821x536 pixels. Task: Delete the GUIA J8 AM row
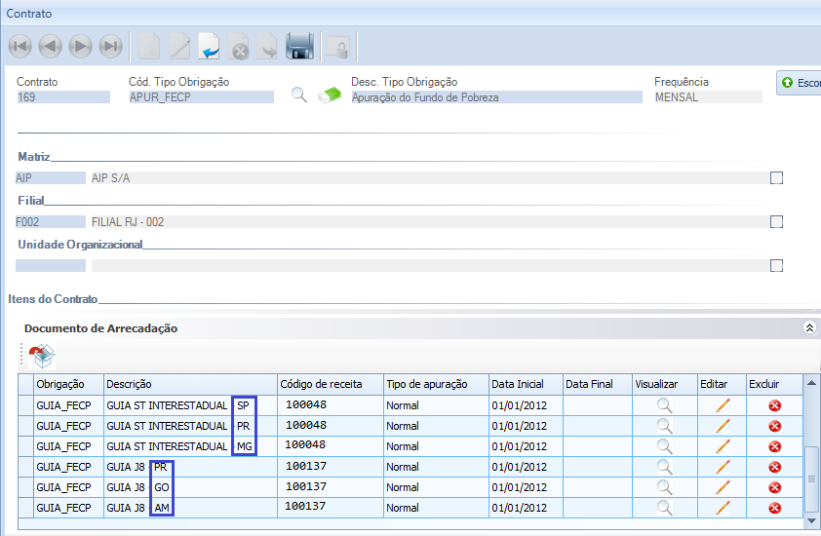pyautogui.click(x=775, y=508)
